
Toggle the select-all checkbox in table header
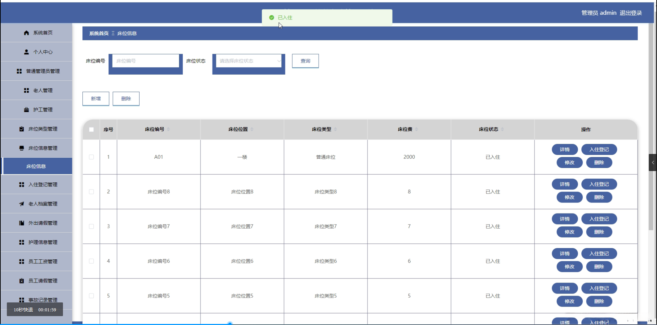(x=91, y=130)
